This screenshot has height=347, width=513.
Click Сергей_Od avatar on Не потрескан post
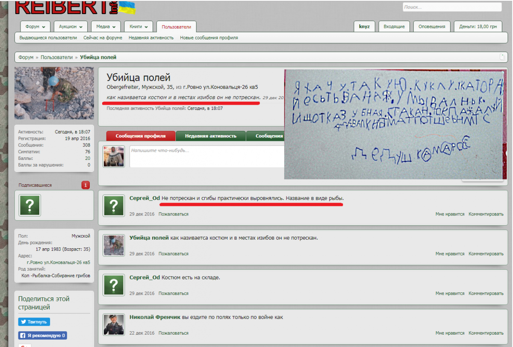click(114, 206)
